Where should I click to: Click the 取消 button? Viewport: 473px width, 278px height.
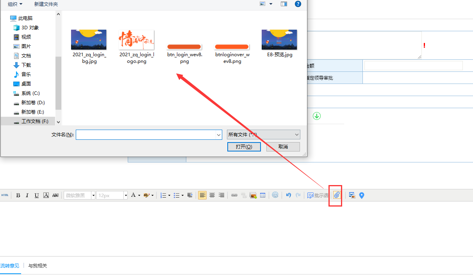[283, 147]
